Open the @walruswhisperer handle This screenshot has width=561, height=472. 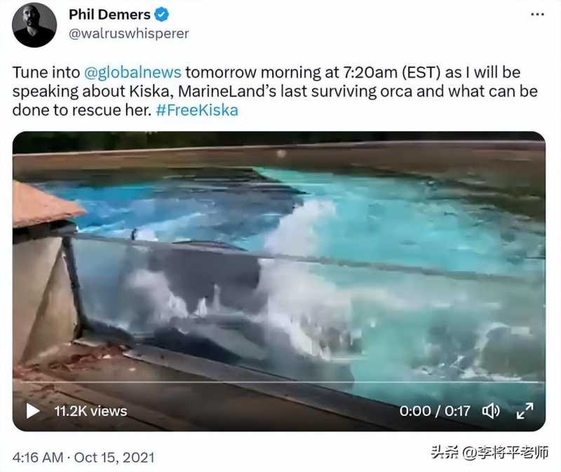pyautogui.click(x=128, y=34)
